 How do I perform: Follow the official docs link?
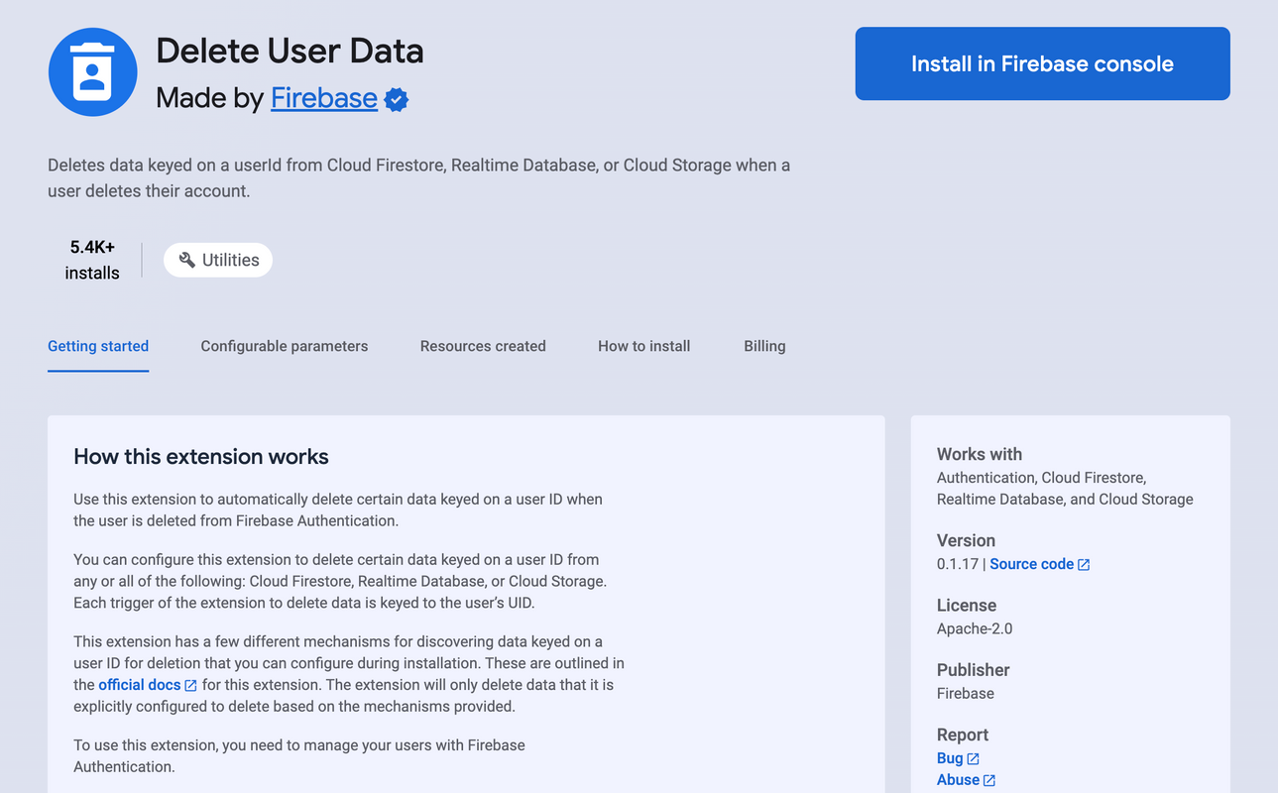[140, 685]
